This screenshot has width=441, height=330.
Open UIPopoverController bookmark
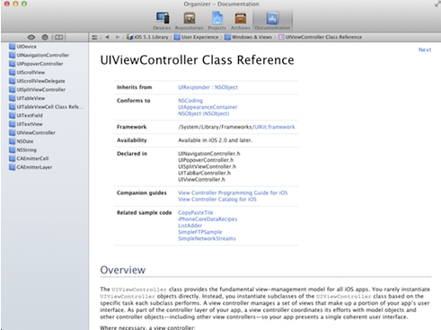tap(36, 64)
